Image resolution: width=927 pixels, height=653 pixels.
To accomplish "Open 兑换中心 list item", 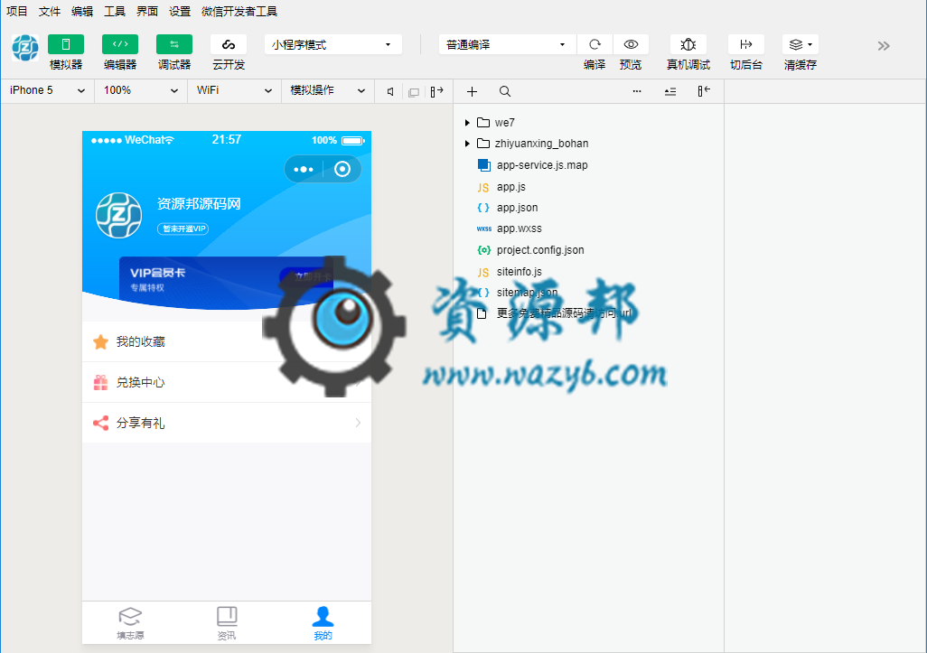I will (227, 382).
